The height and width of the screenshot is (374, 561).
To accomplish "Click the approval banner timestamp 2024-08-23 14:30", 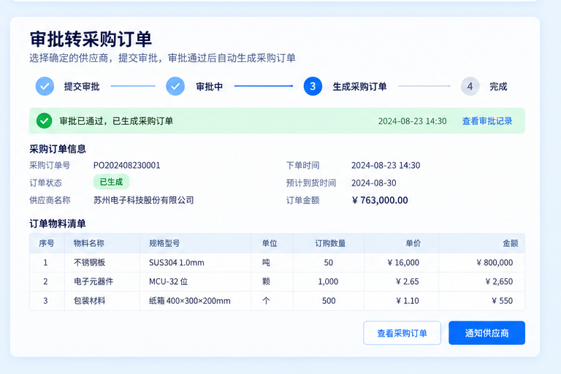I will [x=412, y=121].
